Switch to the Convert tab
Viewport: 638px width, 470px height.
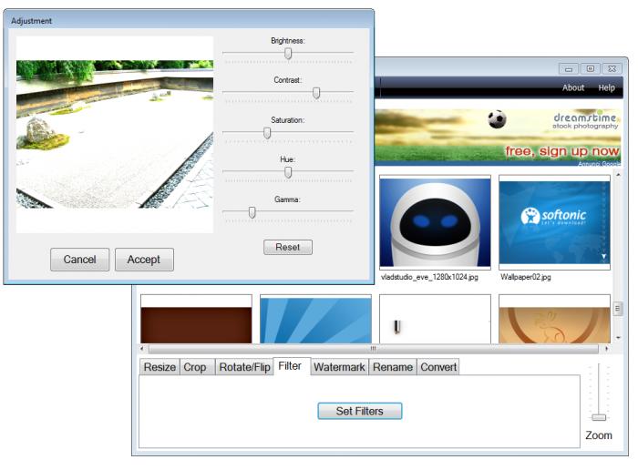tap(438, 367)
